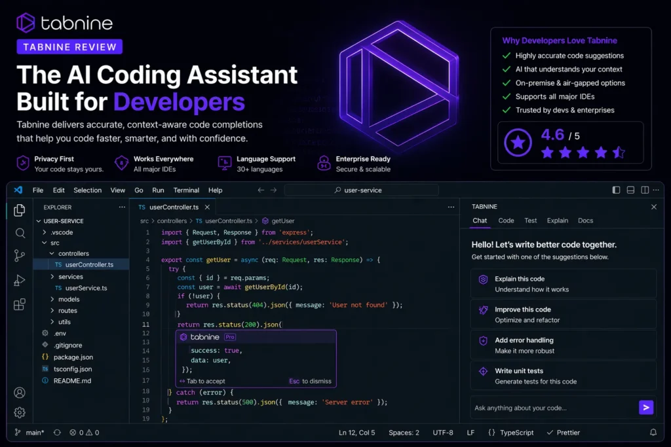This screenshot has height=447, width=671.
Task: Collapse the src folder
Action: point(44,243)
